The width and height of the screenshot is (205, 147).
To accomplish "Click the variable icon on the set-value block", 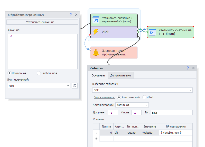I will [96, 20].
